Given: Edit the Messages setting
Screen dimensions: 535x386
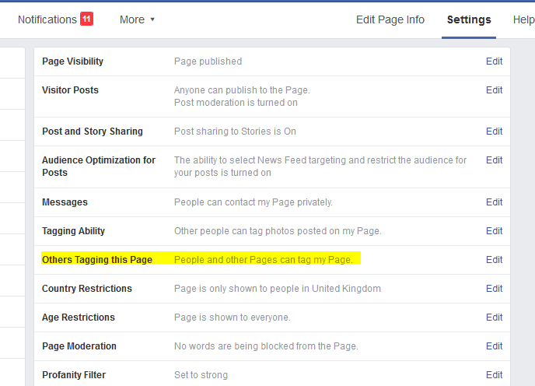Looking at the screenshot, I should pos(494,202).
